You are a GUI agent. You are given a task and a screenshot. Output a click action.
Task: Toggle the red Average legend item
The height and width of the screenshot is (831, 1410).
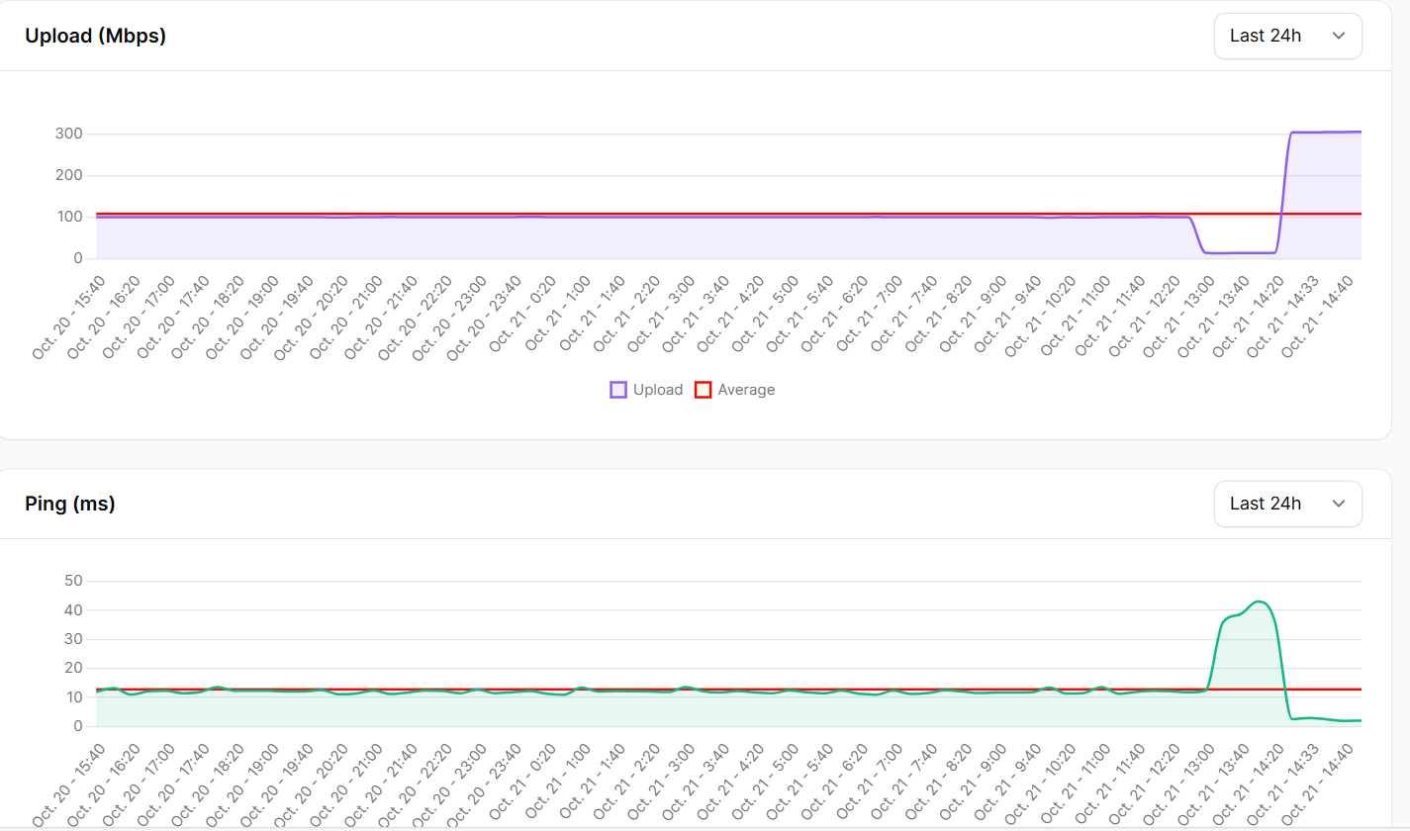(x=734, y=390)
